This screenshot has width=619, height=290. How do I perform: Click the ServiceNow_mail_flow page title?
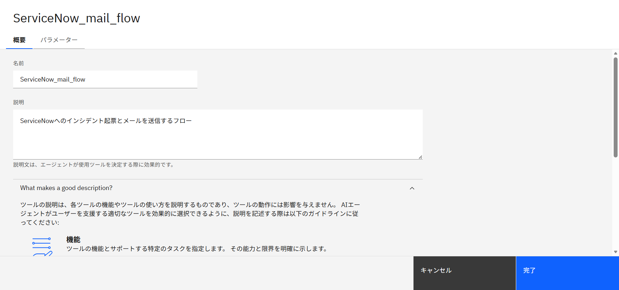tap(77, 18)
